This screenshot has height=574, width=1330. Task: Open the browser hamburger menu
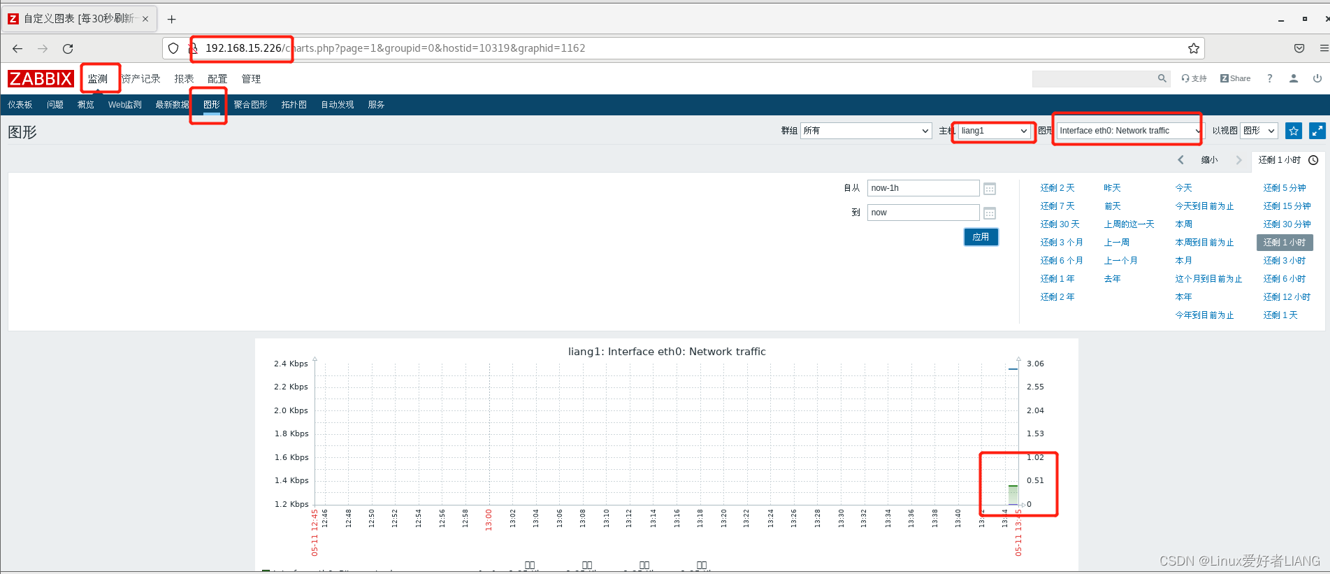tap(1324, 48)
